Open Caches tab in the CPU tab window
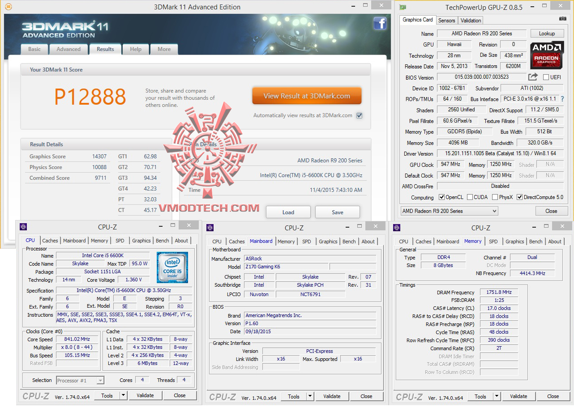Viewport: 574px width, 407px height. coord(50,241)
